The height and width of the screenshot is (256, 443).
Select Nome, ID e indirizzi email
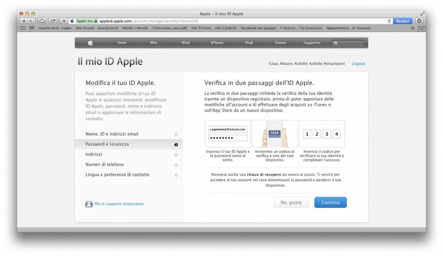point(128,134)
